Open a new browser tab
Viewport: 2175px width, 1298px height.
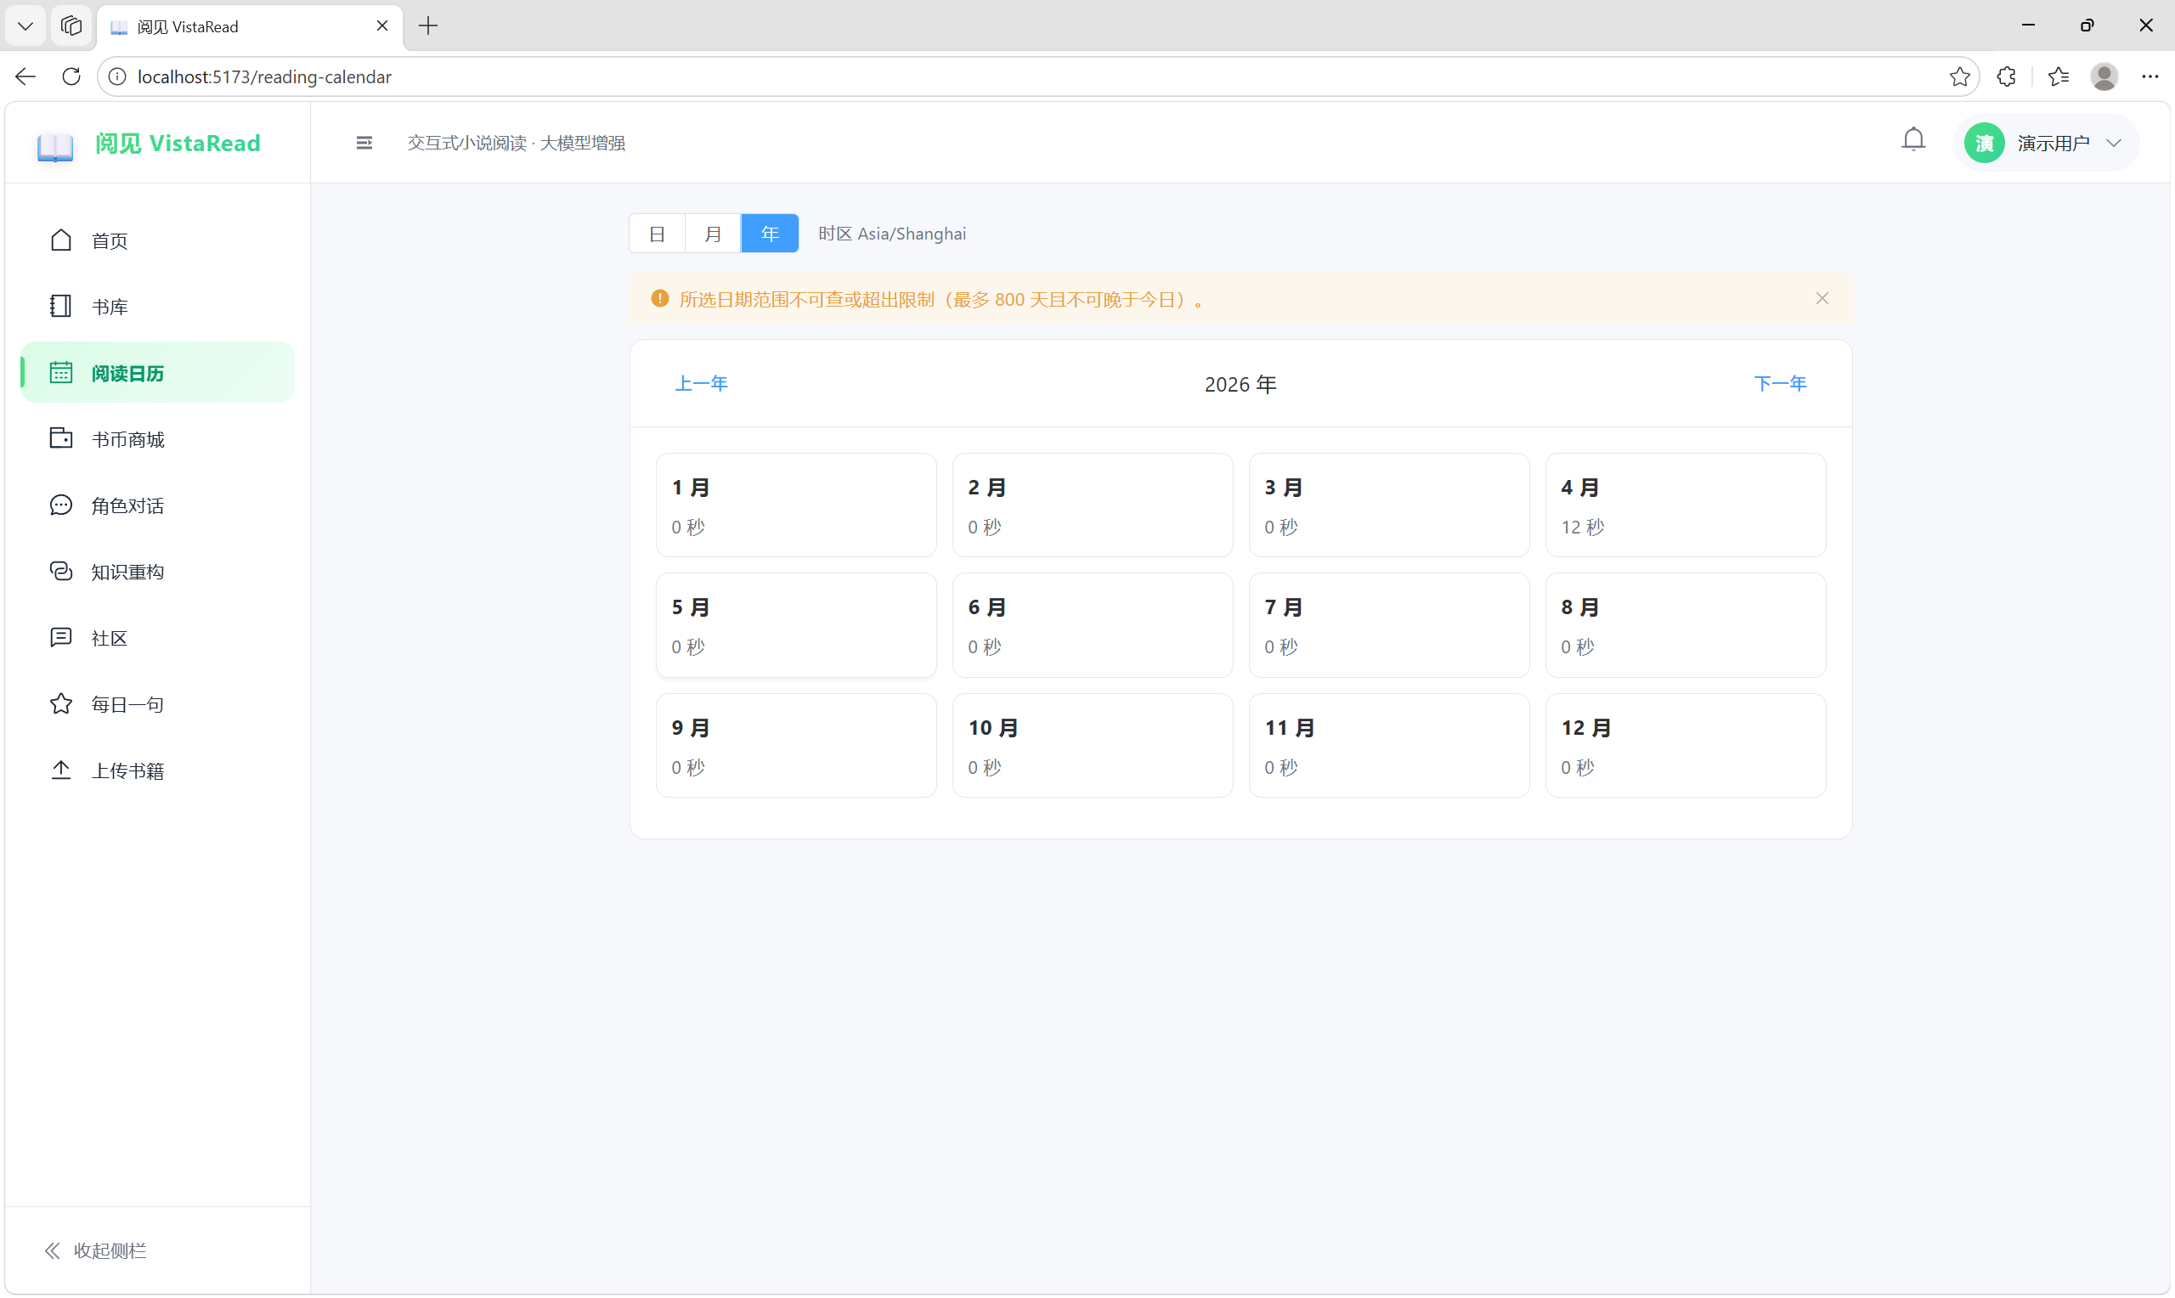(x=427, y=26)
